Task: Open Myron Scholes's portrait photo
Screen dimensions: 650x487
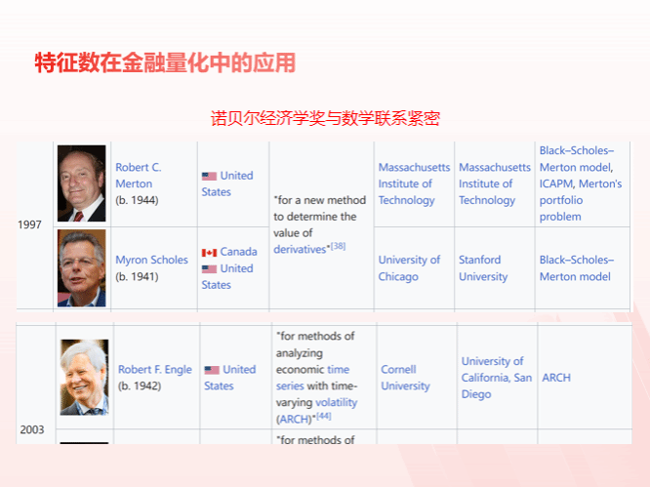Action: [x=81, y=267]
